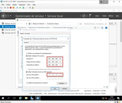Click the red Shut Down toolbar icon
Viewport: 122px width, 103px height.
pos(11,8)
